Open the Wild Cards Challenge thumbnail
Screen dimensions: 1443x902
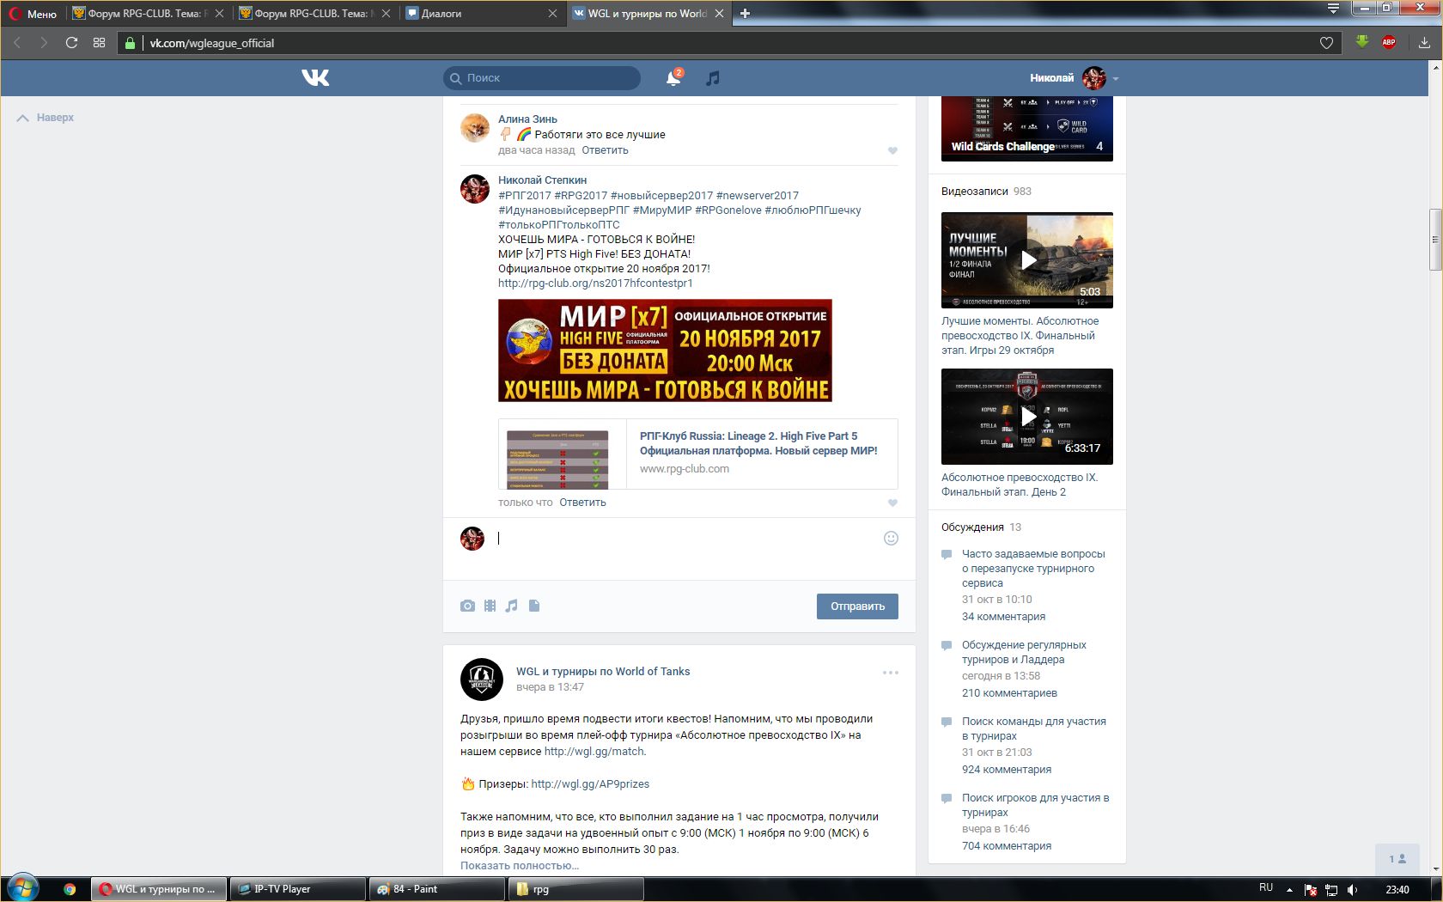(1027, 129)
